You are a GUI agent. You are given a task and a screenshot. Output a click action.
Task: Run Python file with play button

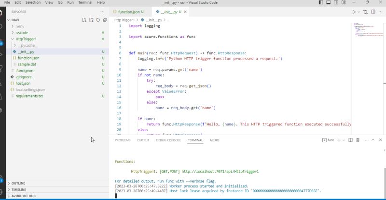tap(354, 12)
